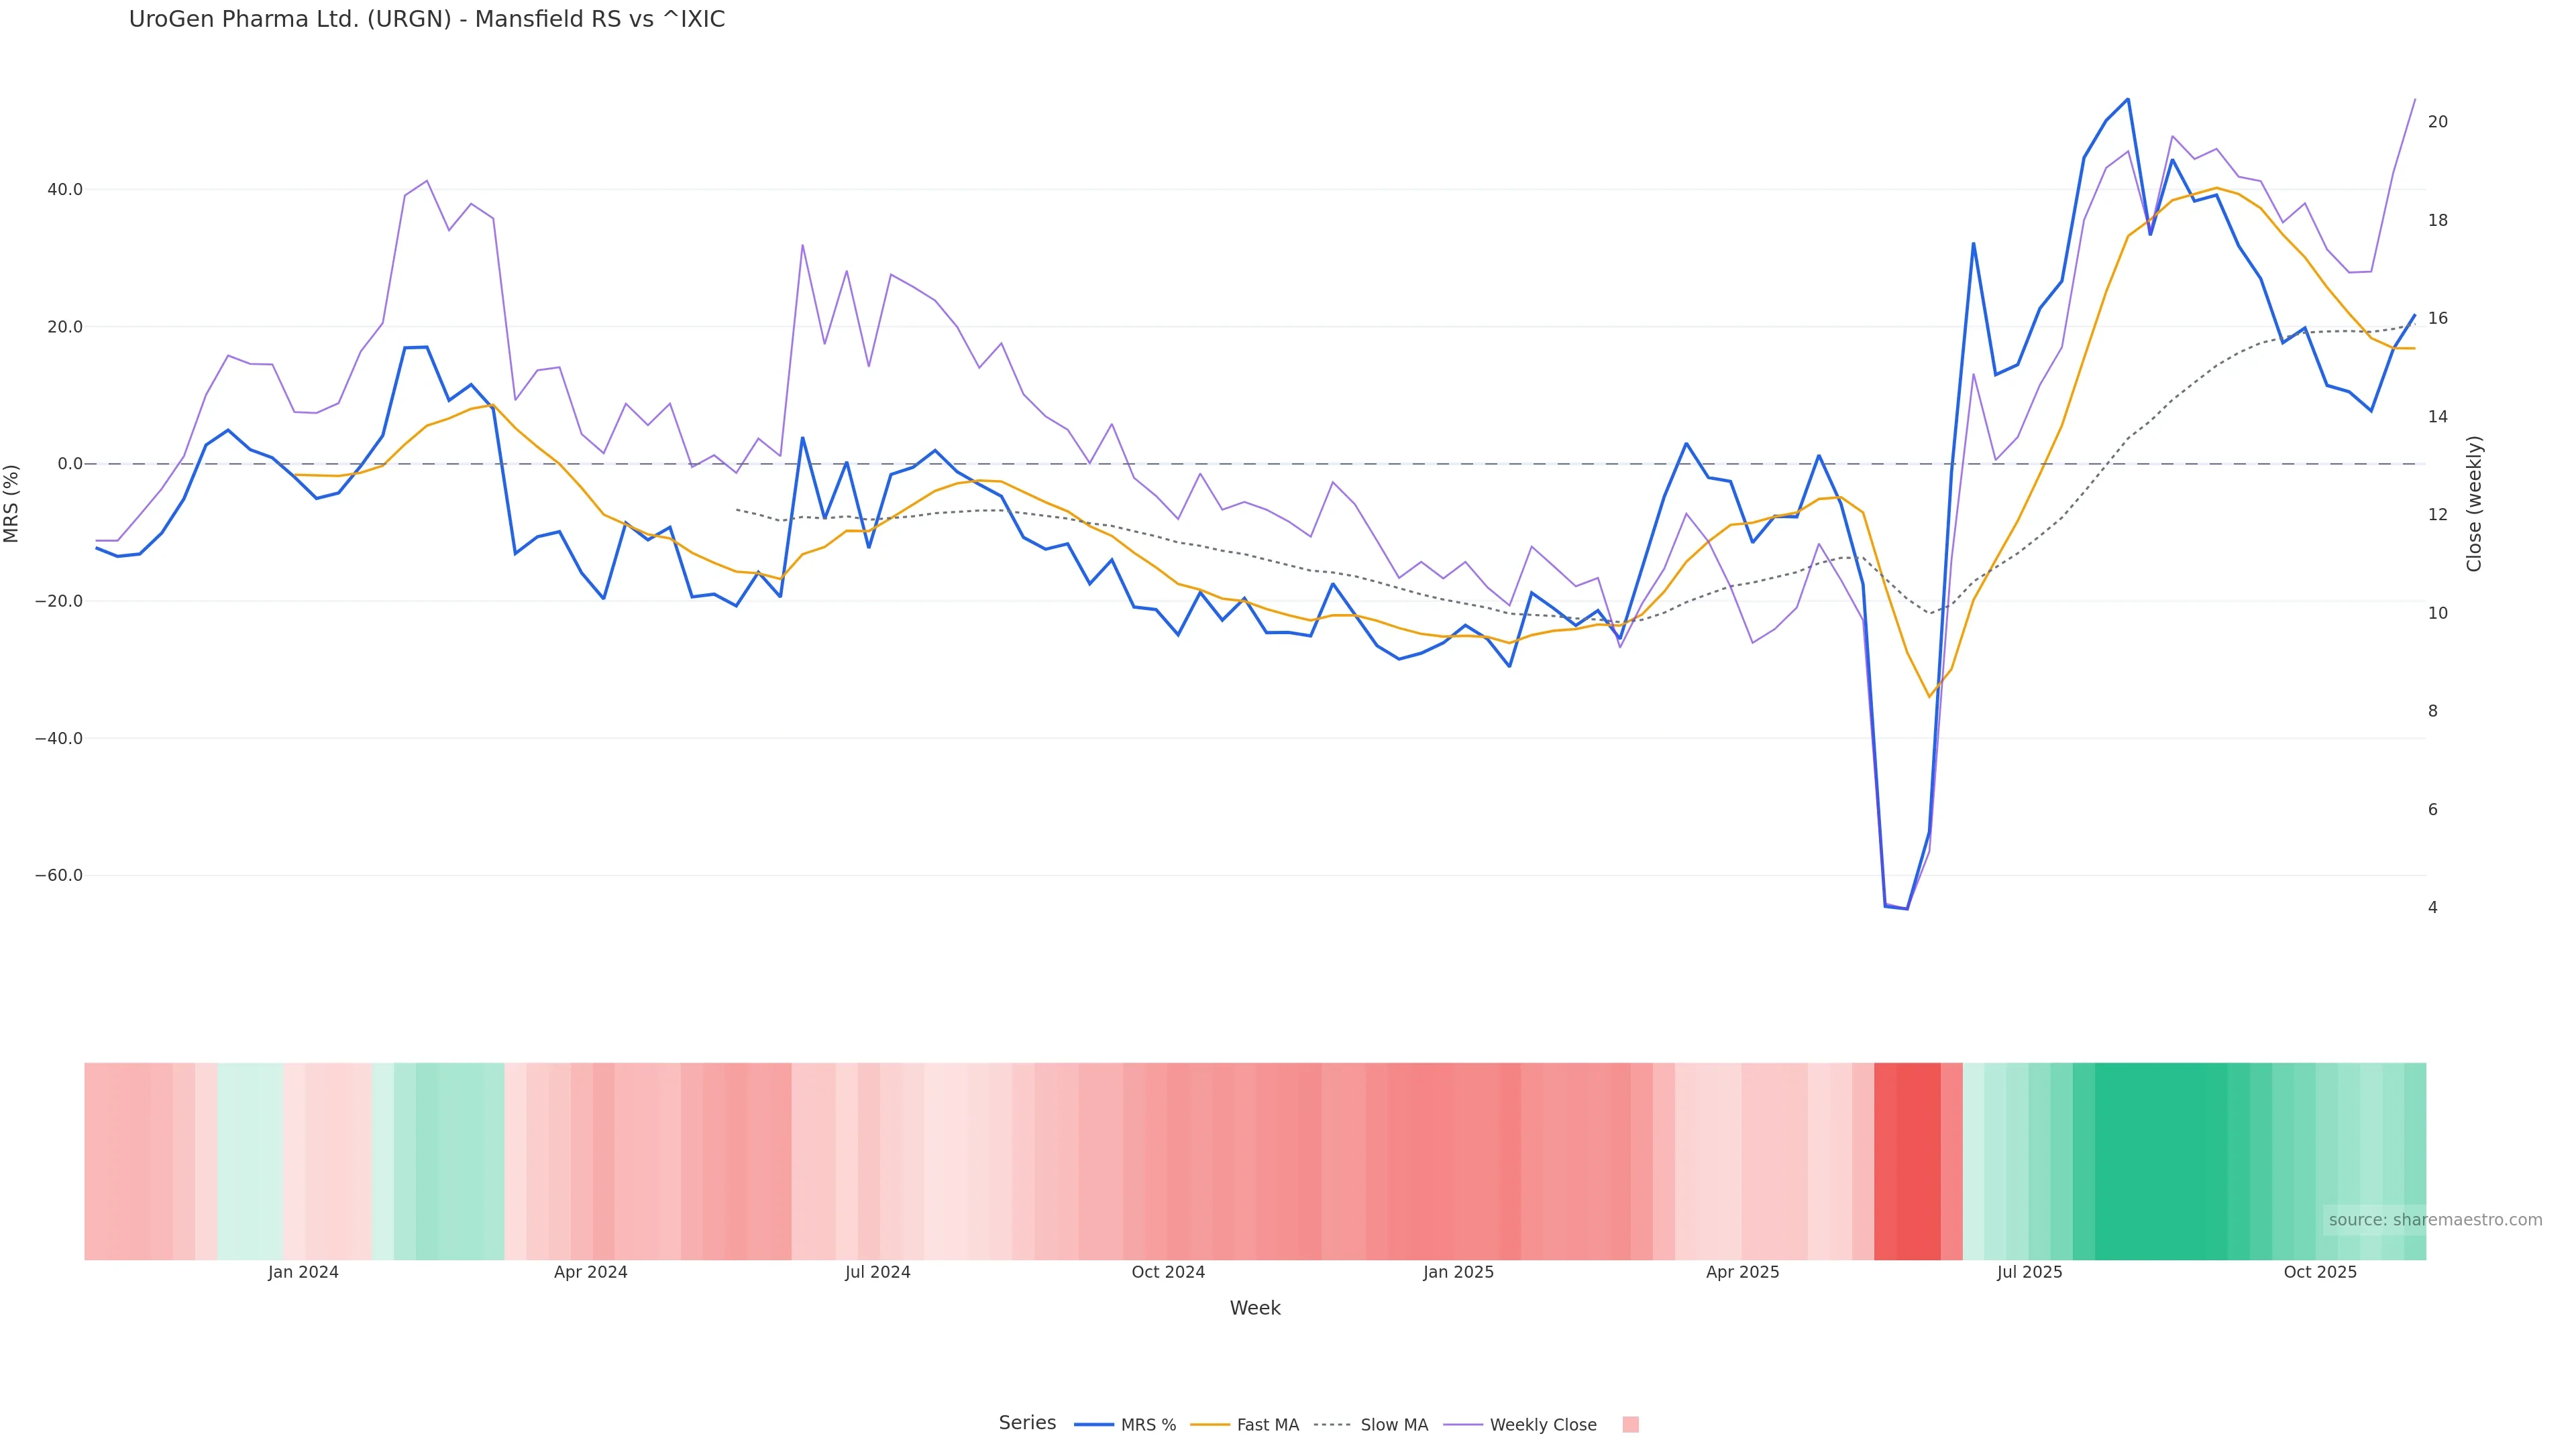The width and height of the screenshot is (2576, 1448).
Task: Click the orange Fast MA legend line icon
Action: [1210, 1425]
